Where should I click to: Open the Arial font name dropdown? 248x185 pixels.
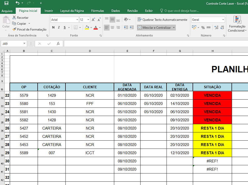77,20
